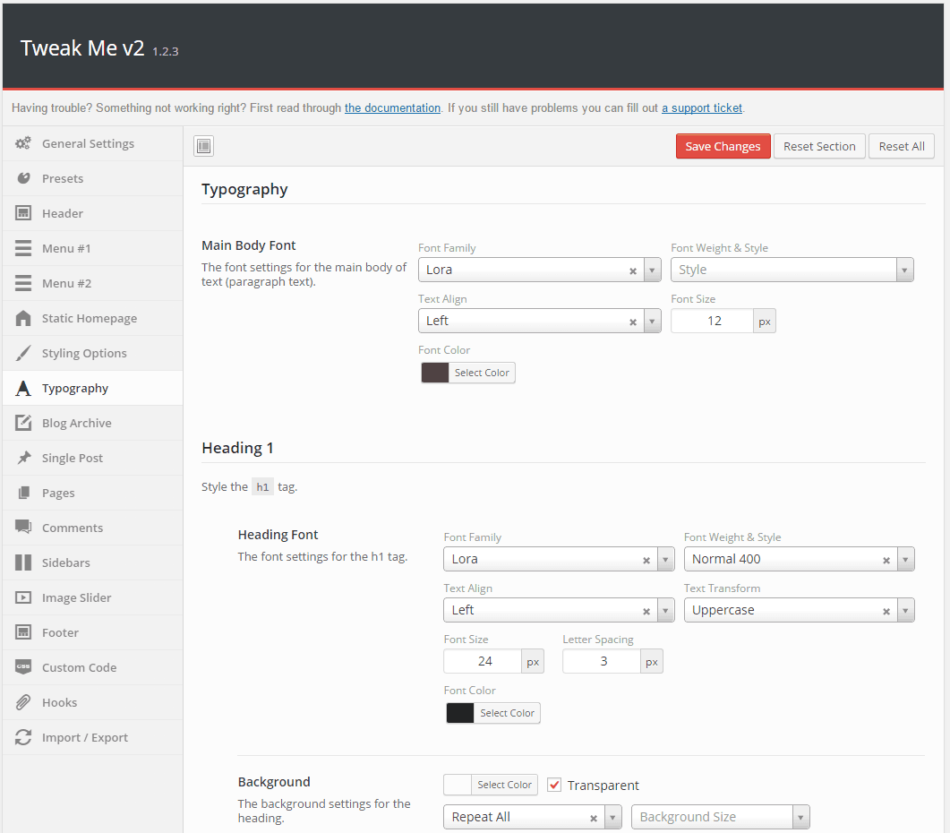950x833 pixels.
Task: Open the Blog Archive section
Action: click(76, 423)
